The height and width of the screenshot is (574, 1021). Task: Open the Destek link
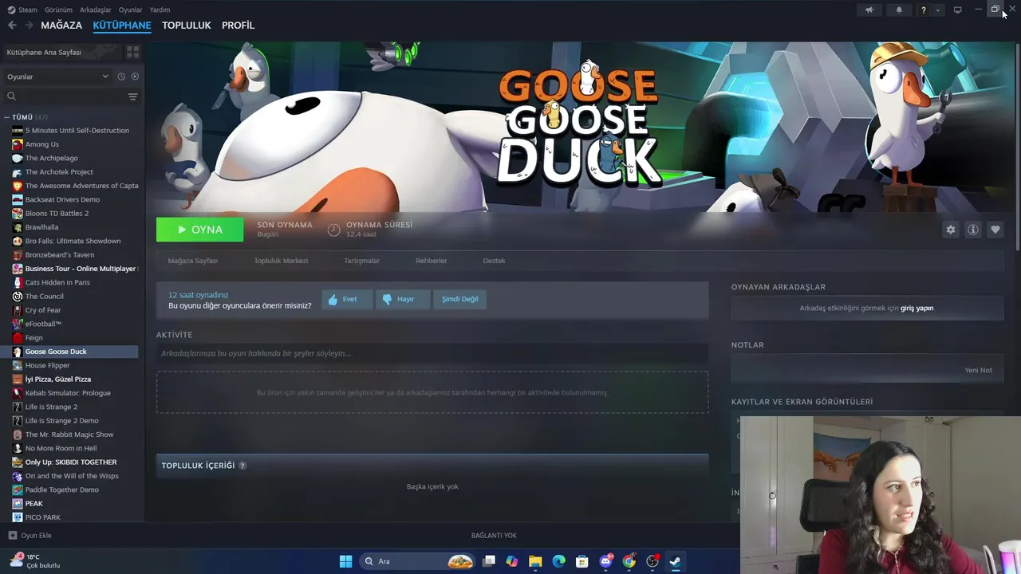coord(494,261)
